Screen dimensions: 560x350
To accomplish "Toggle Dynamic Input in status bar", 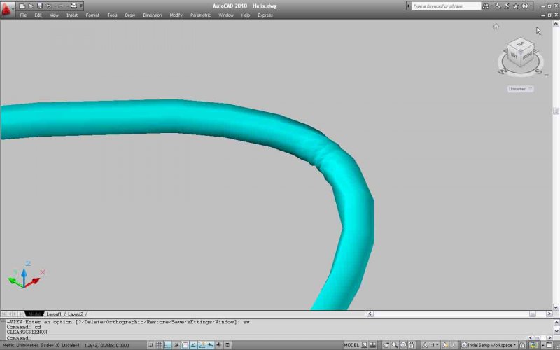I will [x=211, y=345].
